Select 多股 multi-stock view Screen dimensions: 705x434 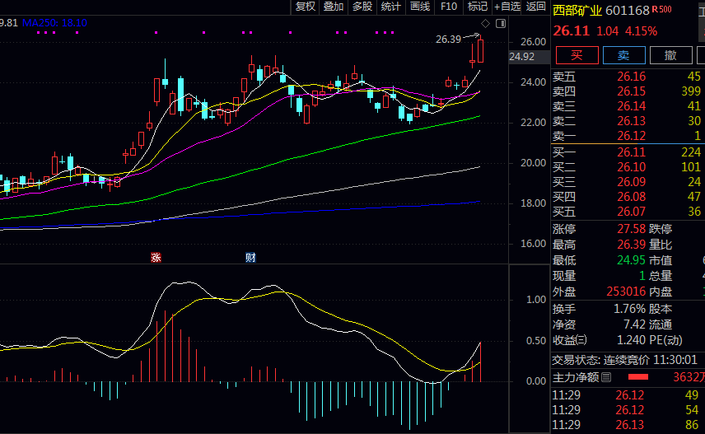pyautogui.click(x=362, y=7)
